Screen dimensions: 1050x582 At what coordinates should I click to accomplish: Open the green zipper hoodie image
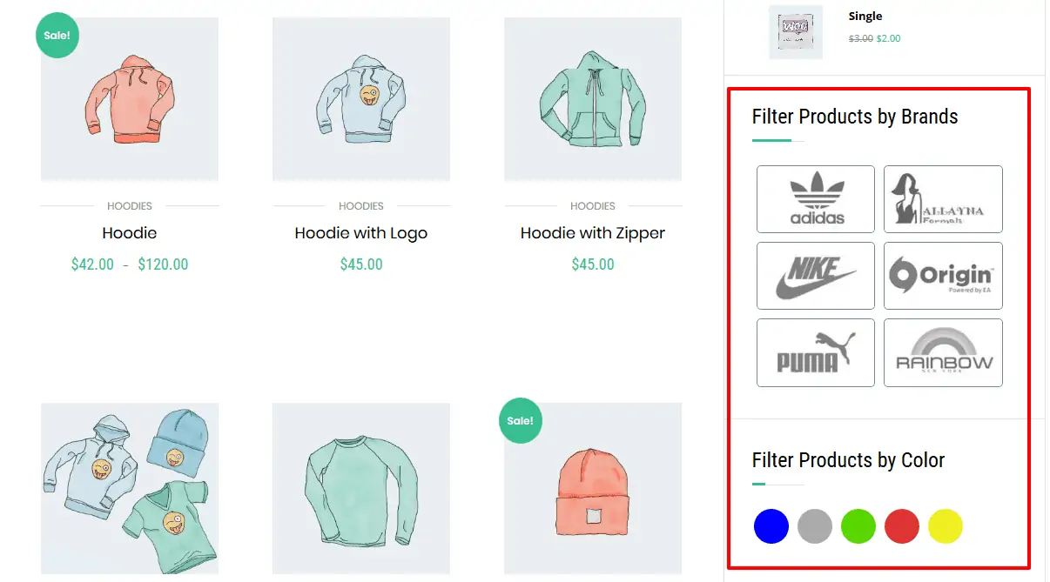[593, 99]
